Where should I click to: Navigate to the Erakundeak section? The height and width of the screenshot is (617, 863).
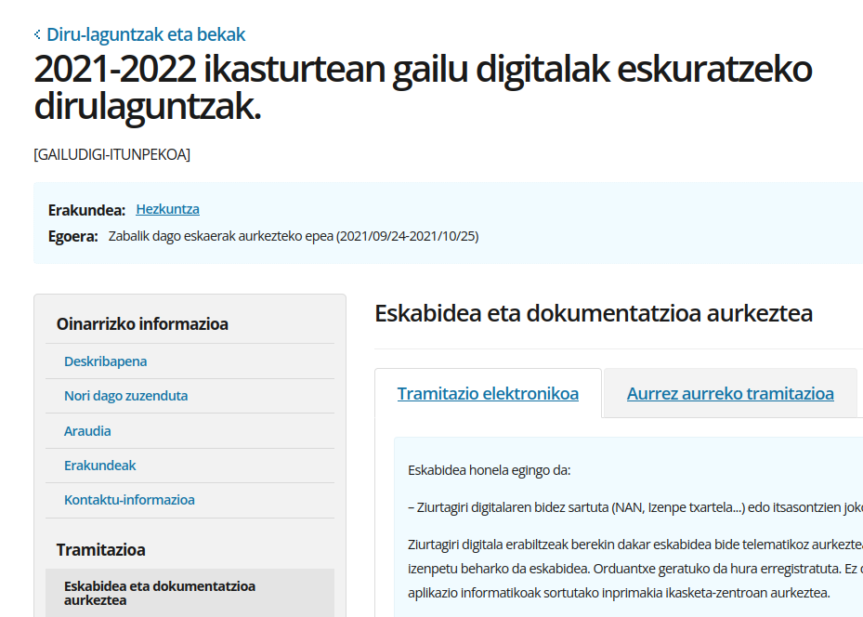coord(99,465)
